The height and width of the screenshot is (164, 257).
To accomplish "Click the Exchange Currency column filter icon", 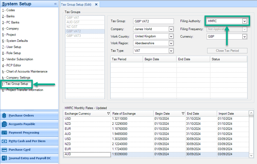I will (x=108, y=113).
